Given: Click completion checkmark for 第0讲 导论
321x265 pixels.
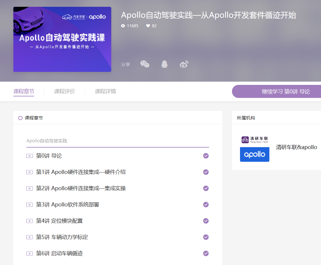Looking at the screenshot, I should (x=206, y=156).
